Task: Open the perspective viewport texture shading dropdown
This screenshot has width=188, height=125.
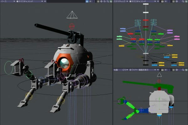Action: 30,1
